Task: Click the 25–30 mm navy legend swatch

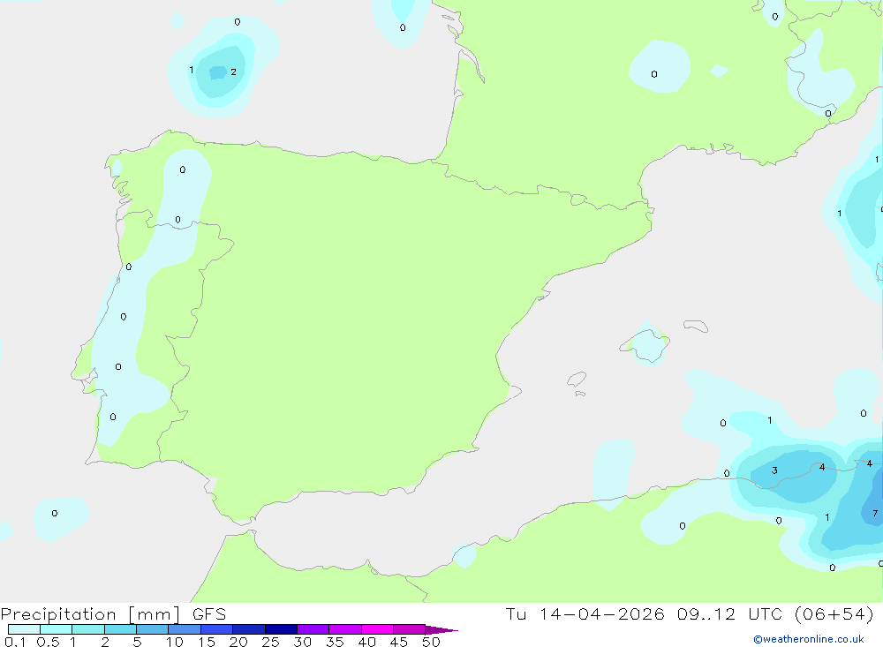Action: tap(281, 629)
